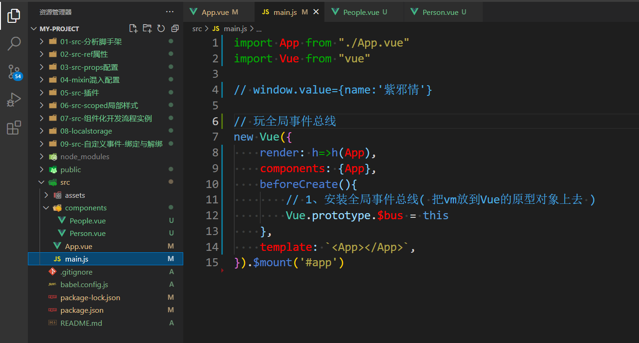Screen dimensions: 639x343
Task: Click the resource manager 资源管理器 title
Action: coord(55,12)
